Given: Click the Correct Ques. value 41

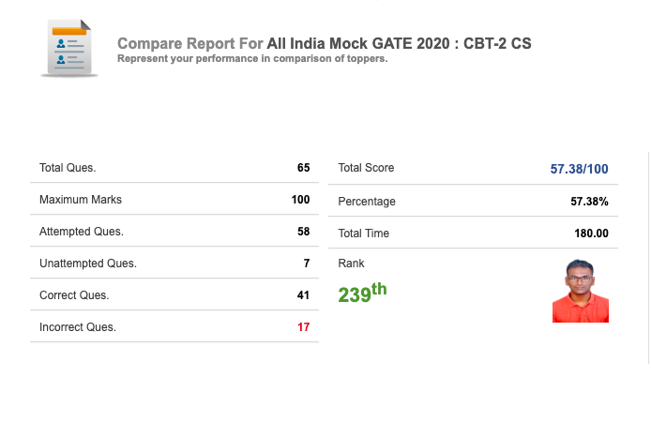Looking at the screenshot, I should tap(304, 295).
